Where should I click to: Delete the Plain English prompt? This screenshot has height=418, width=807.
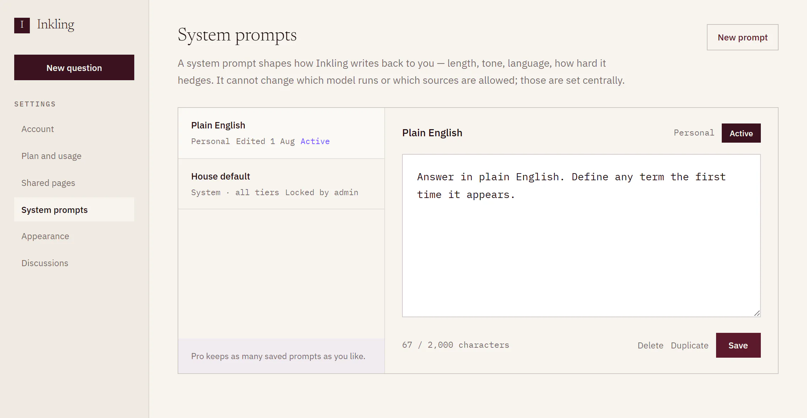point(650,346)
